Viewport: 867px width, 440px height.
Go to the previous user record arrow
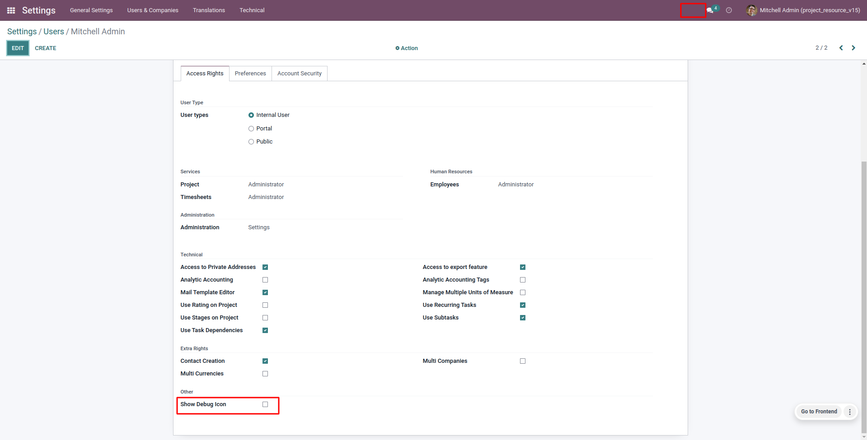[841, 48]
